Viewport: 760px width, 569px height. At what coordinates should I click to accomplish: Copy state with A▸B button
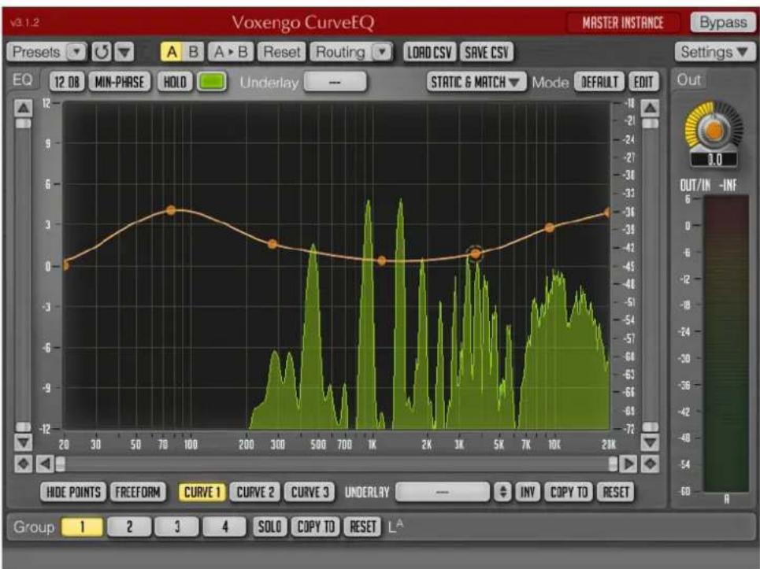230,52
